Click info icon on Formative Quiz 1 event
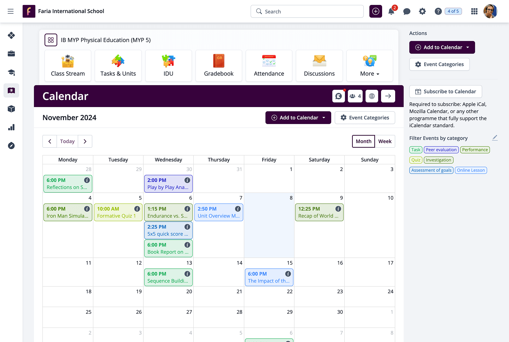 click(137, 209)
